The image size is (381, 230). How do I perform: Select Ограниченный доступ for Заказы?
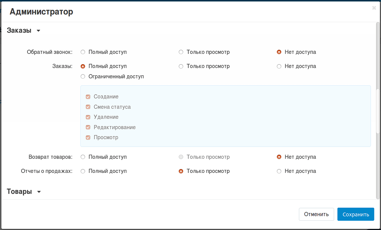click(83, 76)
